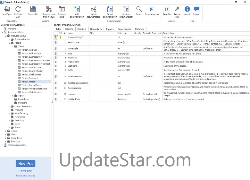This screenshot has height=180, width=250.
Task: Click the New/Open repository icon
Action: pos(6,9)
